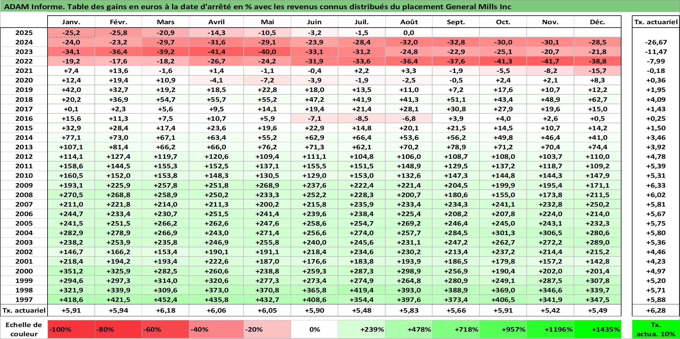
Task: Click the Tx. actua. 10% green swatch
Action: pyautogui.click(x=656, y=329)
